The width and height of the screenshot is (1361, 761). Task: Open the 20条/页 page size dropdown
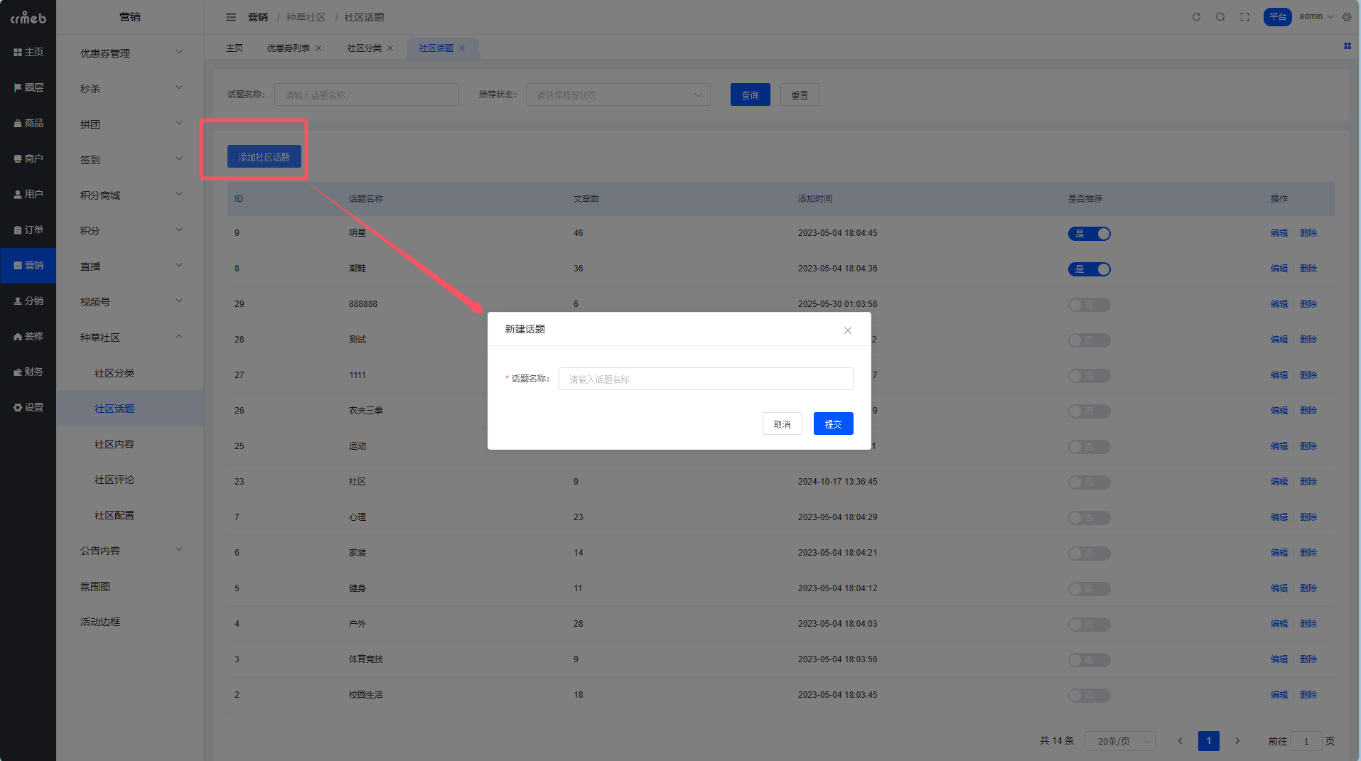[1119, 741]
